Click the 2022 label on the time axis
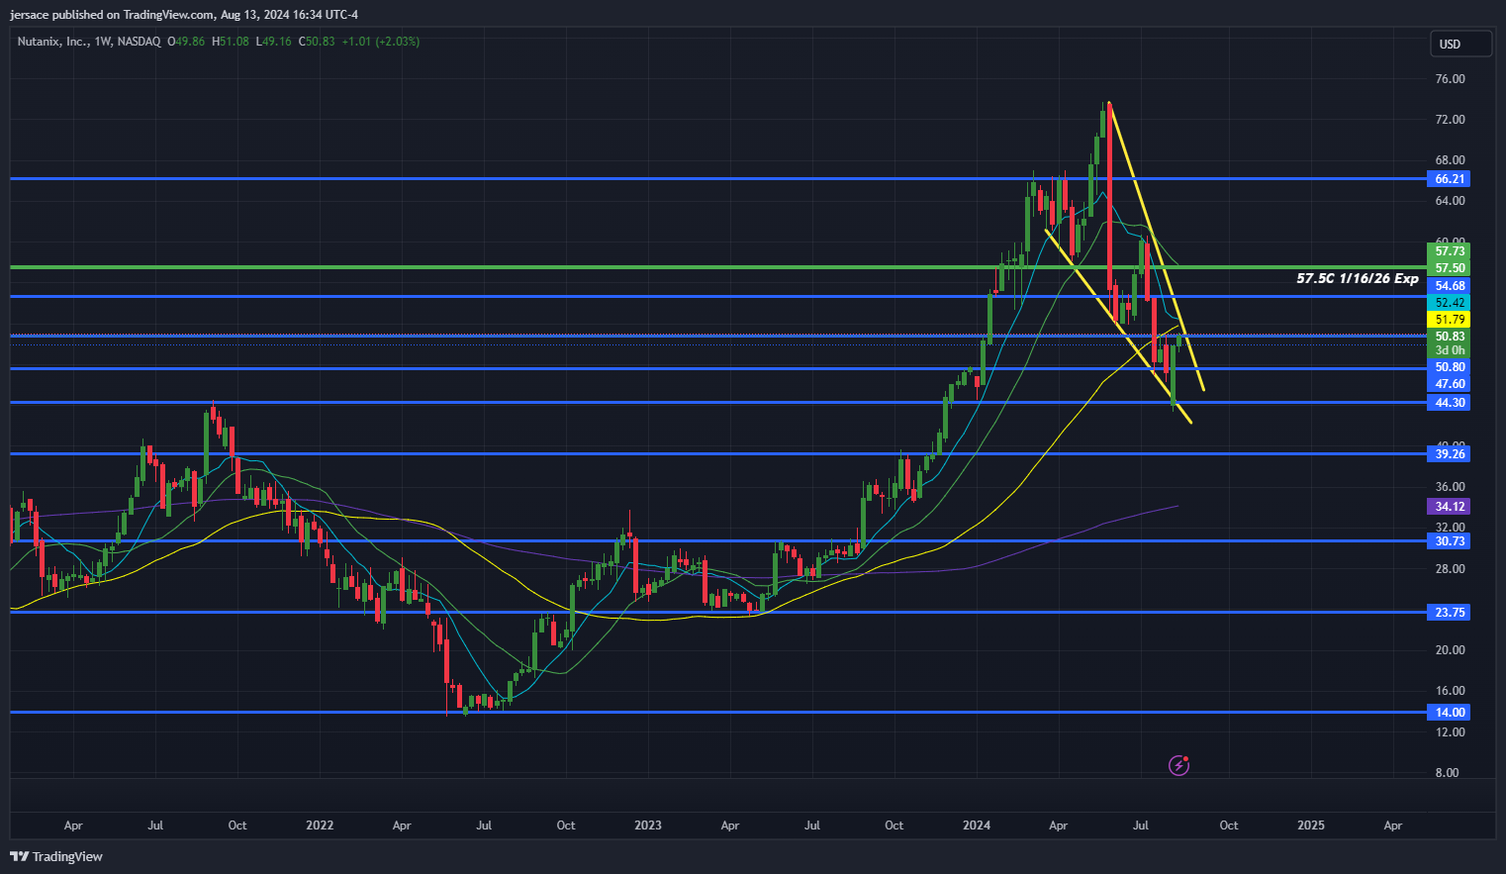 320,825
